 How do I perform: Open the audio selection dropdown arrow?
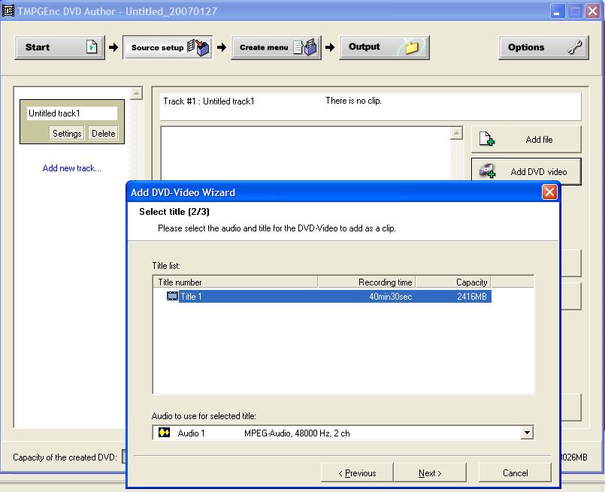(x=527, y=433)
